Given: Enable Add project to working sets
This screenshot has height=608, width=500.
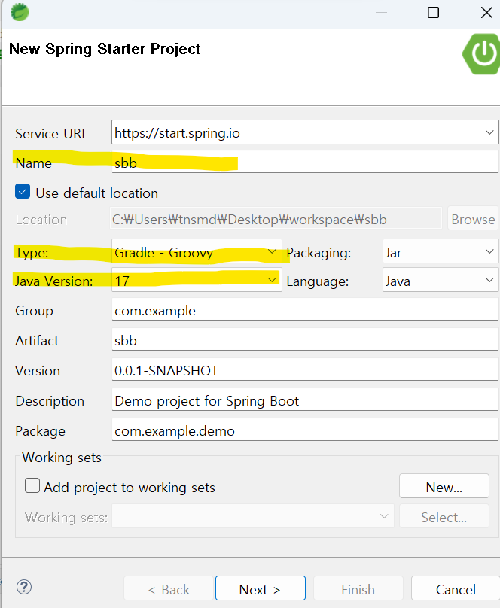Looking at the screenshot, I should (x=32, y=485).
